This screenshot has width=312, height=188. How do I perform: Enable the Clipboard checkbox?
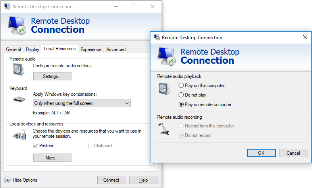[x=91, y=146]
